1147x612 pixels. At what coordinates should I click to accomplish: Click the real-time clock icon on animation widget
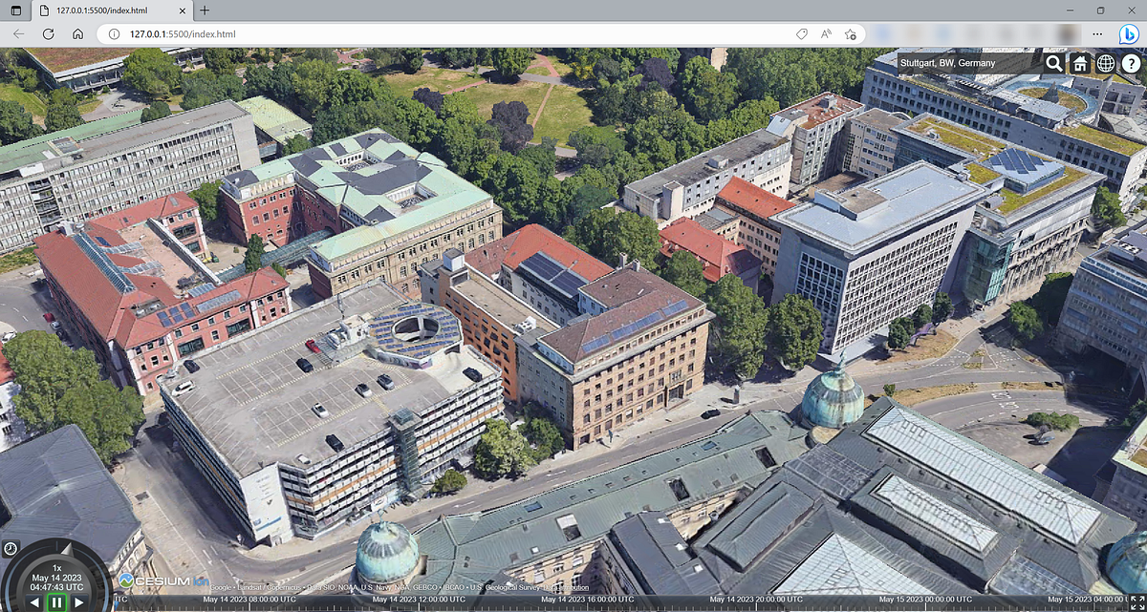point(10,549)
